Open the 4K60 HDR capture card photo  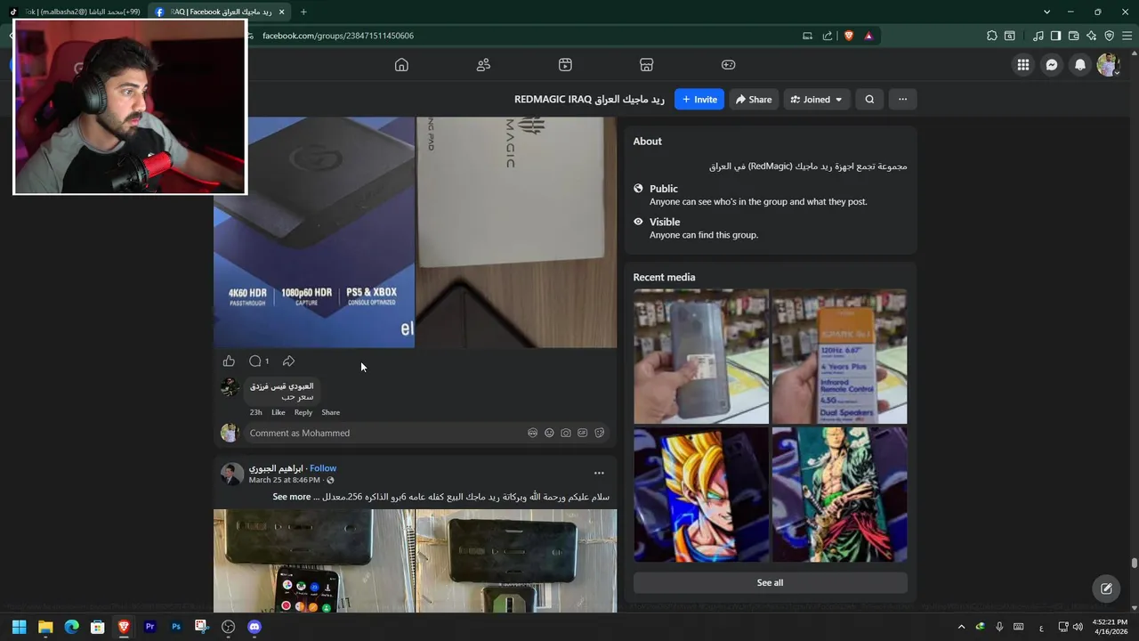click(314, 232)
